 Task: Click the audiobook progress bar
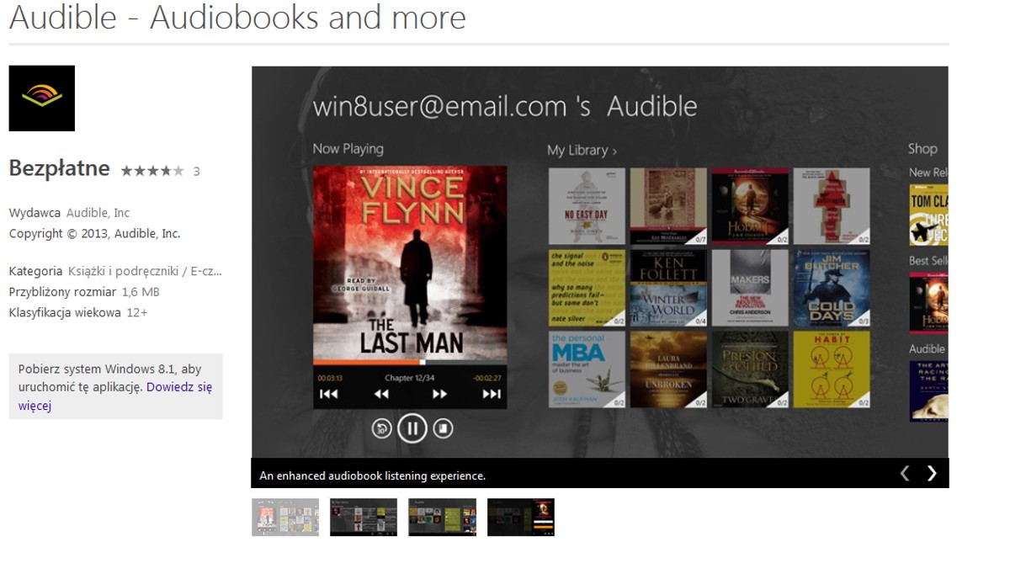(410, 363)
